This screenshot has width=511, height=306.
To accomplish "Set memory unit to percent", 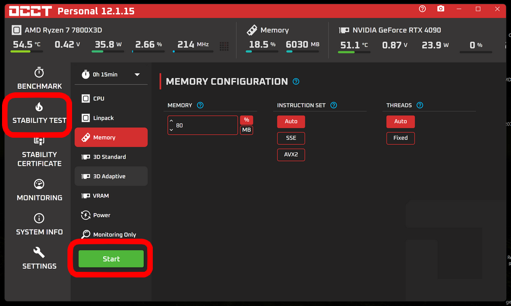I will click(246, 120).
